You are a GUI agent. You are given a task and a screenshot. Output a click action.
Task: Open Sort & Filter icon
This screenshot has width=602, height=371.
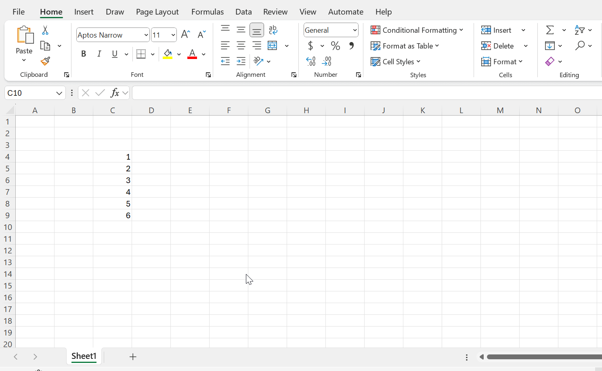tap(580, 30)
